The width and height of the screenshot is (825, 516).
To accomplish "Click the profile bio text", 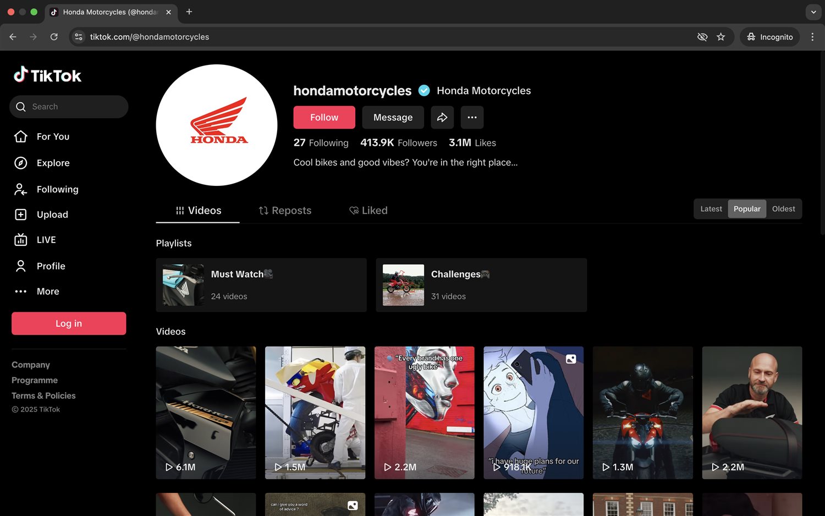I will click(x=405, y=163).
